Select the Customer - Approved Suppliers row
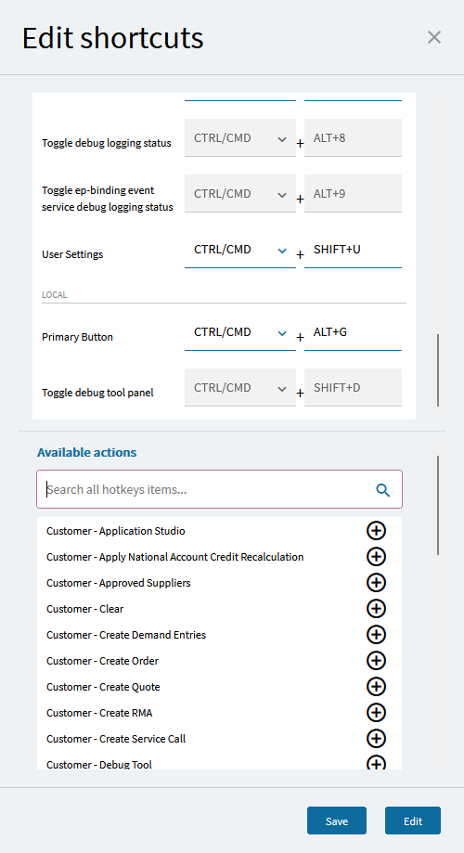This screenshot has width=464, height=853. pos(219,583)
